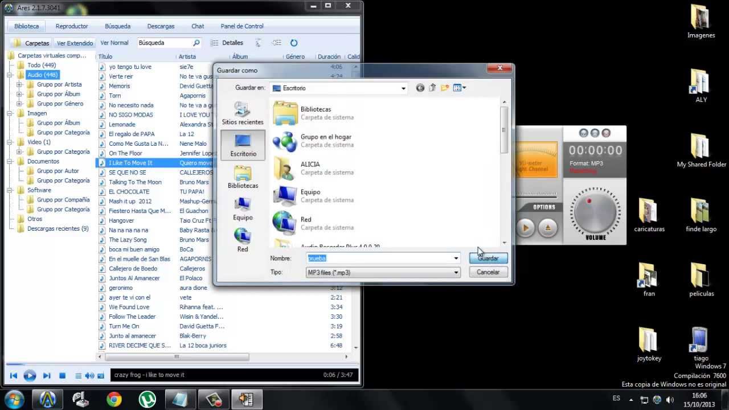The image size is (729, 410).
Task: Click Detalles button in Ares toolbar
Action: click(227, 43)
